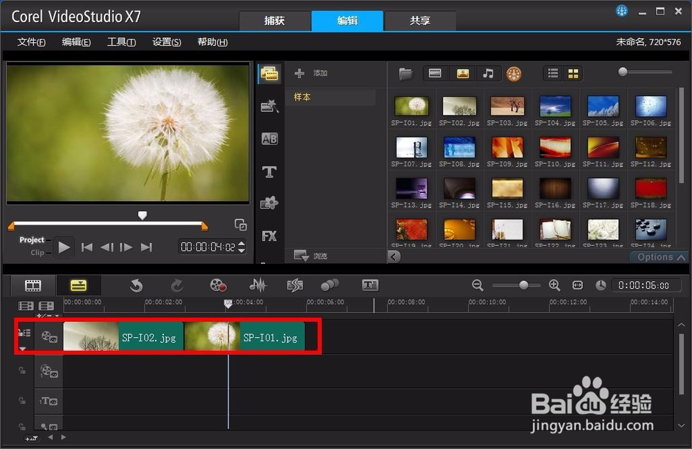Fit project in timeline window
692x449 pixels.
click(577, 285)
